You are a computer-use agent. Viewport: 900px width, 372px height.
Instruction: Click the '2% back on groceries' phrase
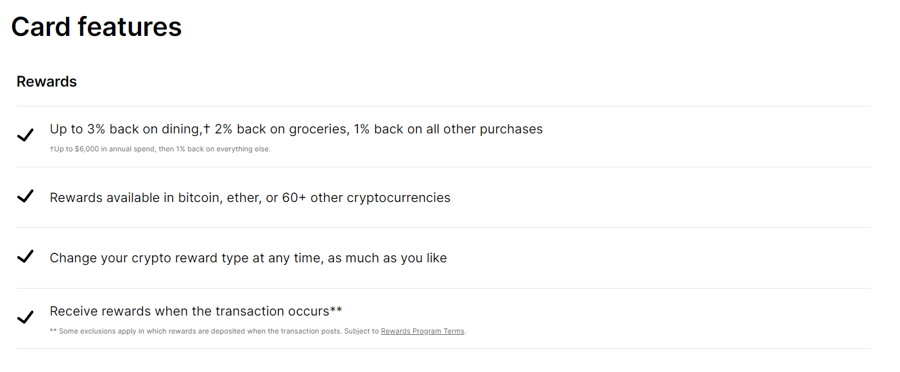tap(282, 130)
